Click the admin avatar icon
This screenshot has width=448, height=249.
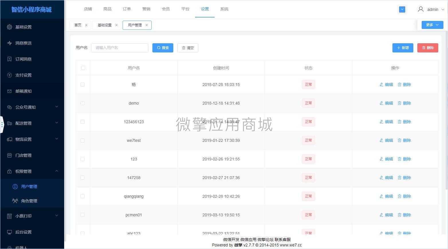coord(421,9)
